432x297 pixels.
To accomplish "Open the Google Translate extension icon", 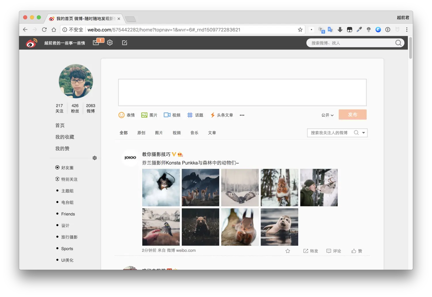I will coord(330,30).
